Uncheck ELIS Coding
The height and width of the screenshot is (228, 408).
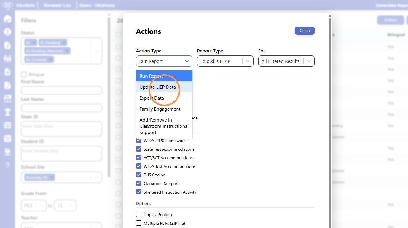[x=139, y=175]
